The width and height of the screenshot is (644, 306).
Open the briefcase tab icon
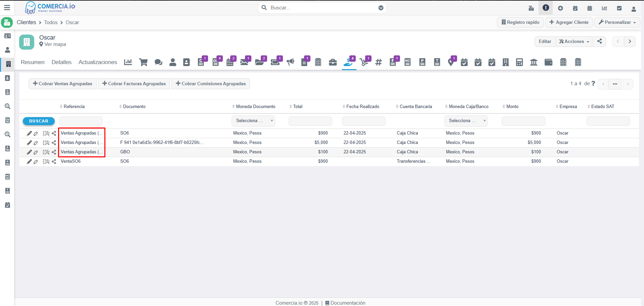pyautogui.click(x=333, y=62)
